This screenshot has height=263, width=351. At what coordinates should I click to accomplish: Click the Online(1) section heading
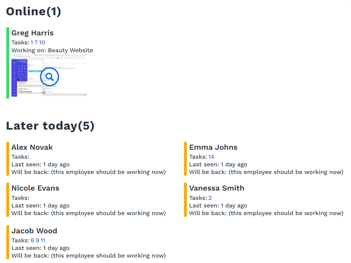33,11
